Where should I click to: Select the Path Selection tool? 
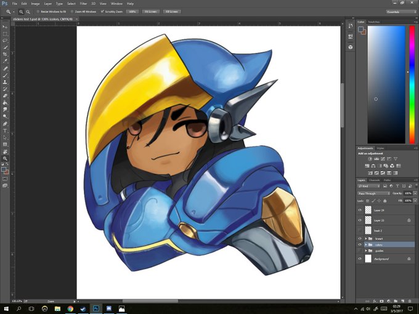coord(5,137)
